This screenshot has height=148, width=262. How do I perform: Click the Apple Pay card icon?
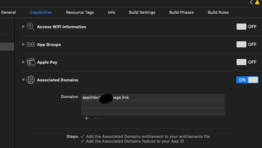31,62
